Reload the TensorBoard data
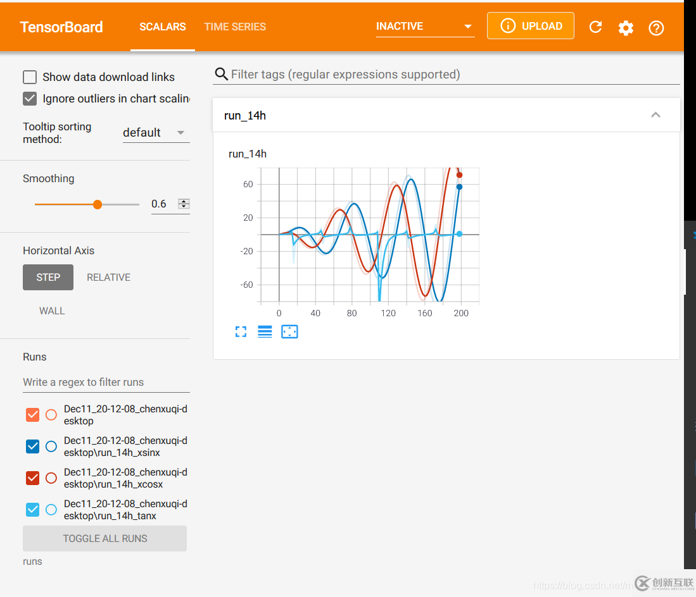The width and height of the screenshot is (696, 597). [595, 27]
